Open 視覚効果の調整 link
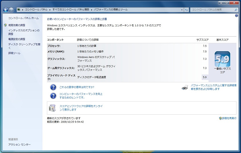Screen dimensions: 241x153 pyautogui.click(x=17, y=25)
